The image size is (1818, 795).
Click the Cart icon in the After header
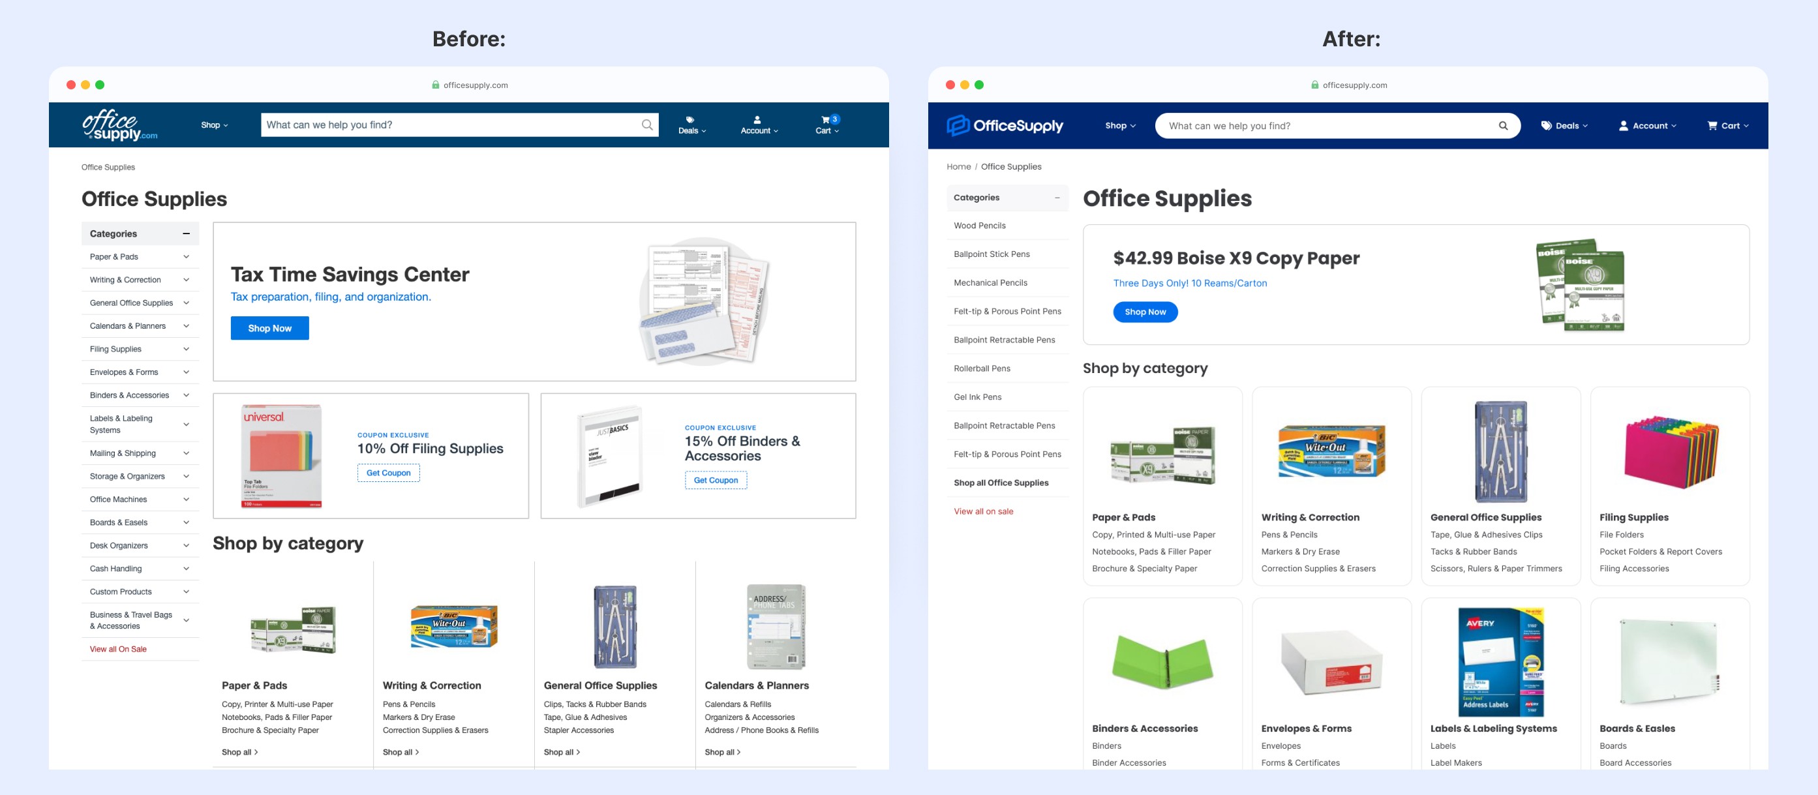click(x=1712, y=126)
